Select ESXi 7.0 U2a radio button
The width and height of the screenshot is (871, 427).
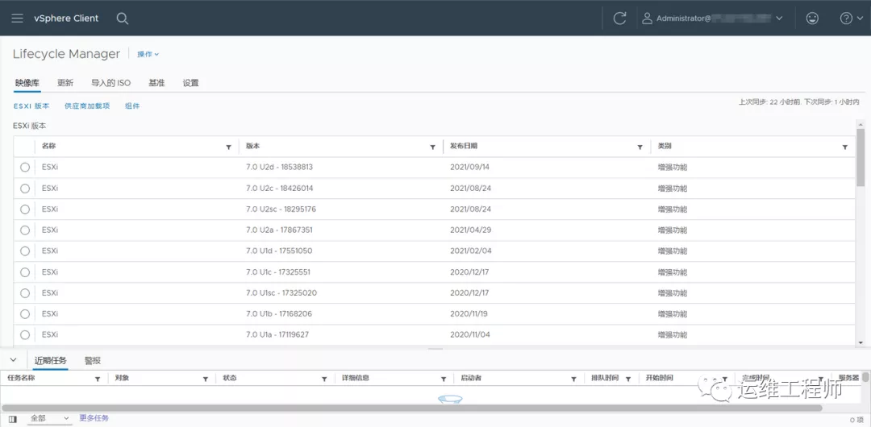[25, 230]
